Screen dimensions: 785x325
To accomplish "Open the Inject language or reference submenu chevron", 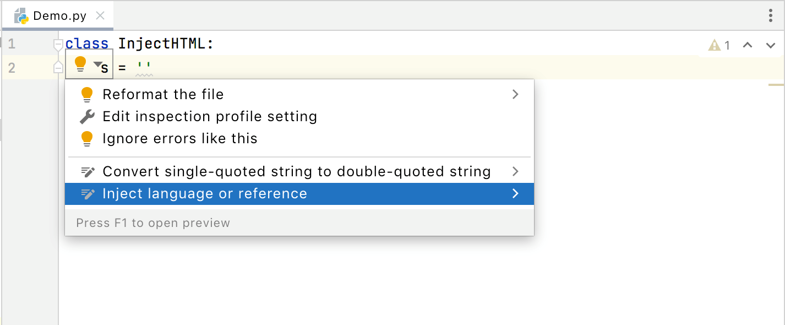I will click(x=515, y=193).
